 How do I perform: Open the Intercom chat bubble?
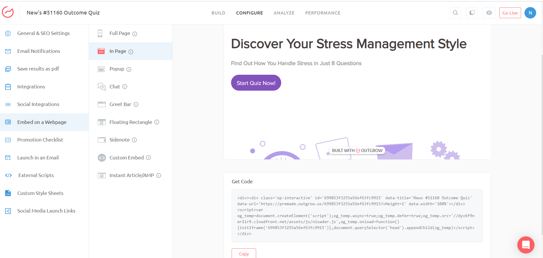tap(526, 245)
